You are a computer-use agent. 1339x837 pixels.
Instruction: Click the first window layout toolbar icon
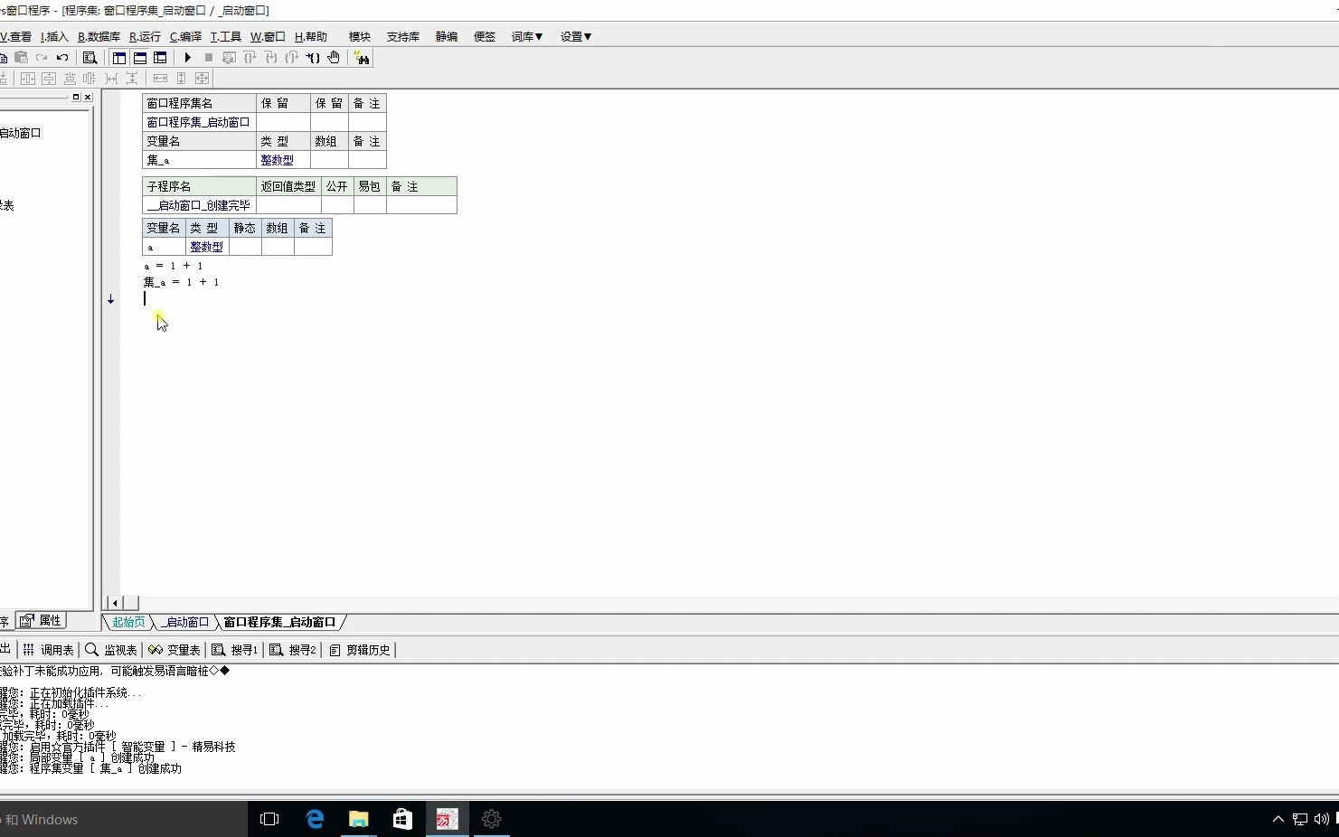119,58
